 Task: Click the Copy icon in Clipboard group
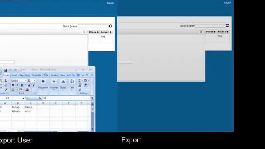(6, 85)
